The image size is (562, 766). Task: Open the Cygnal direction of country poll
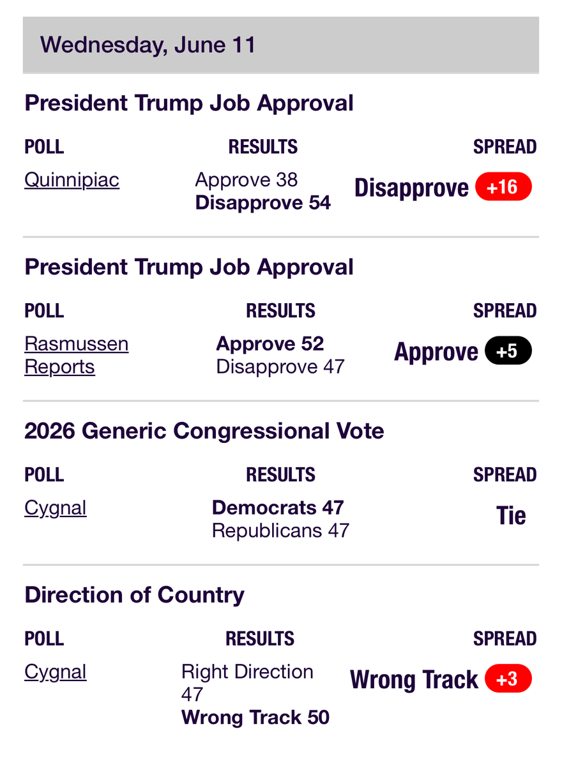point(56,672)
